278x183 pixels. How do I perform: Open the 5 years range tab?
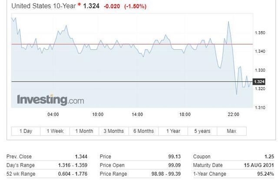point(202,131)
